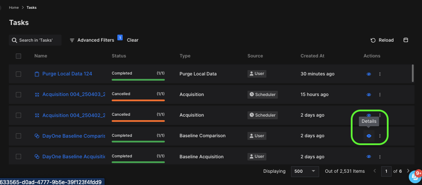Screen dimensions: 422x185
Task: Open more actions menu for Purge Local Data 124
Action: click(x=380, y=74)
